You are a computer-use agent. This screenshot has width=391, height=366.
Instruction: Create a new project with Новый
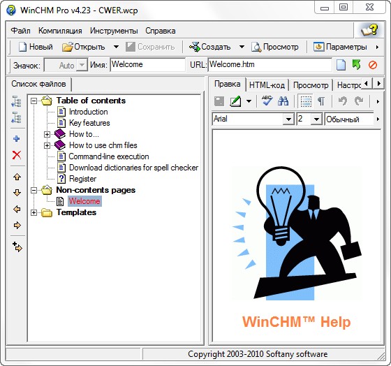click(x=36, y=47)
